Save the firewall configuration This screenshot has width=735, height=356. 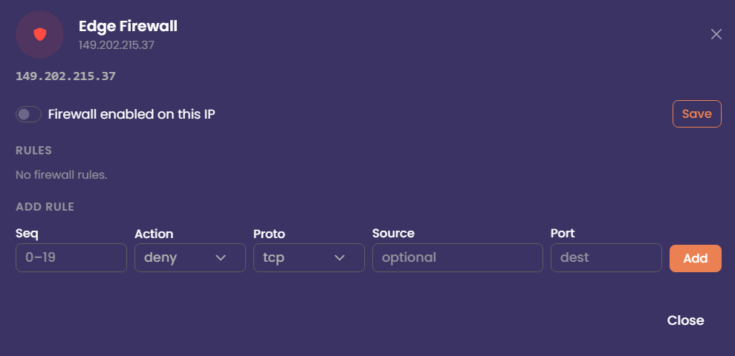(x=696, y=113)
